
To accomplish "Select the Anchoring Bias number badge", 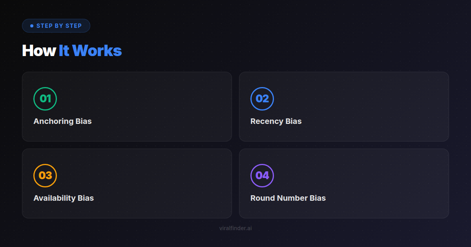I will coord(45,99).
